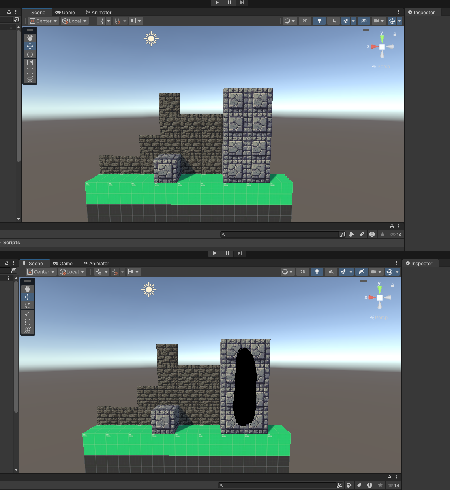Toggle 2D mode in lower Scene view
The width and height of the screenshot is (450, 490).
pos(303,272)
